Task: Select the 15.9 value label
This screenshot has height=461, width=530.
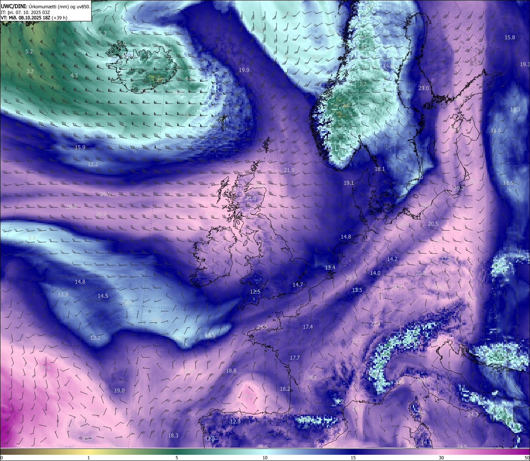Action: coord(80,148)
